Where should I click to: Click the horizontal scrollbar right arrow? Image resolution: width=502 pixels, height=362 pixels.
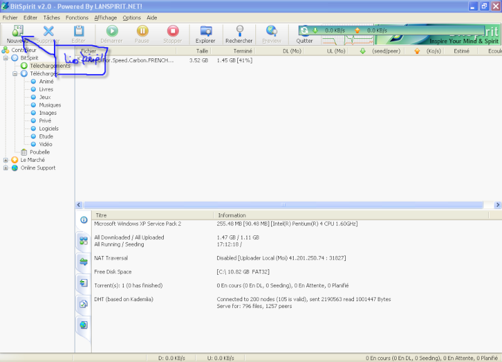[x=498, y=205]
